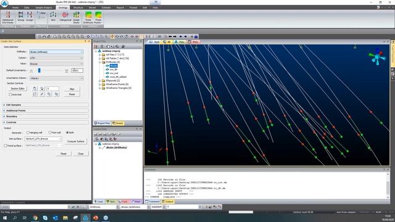Open Chrome from the Windows taskbar

[35, 218]
